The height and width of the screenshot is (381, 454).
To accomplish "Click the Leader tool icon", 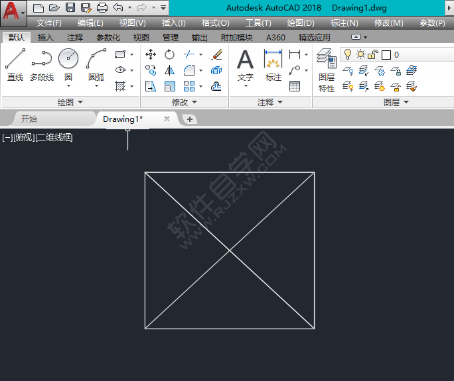I will click(295, 70).
